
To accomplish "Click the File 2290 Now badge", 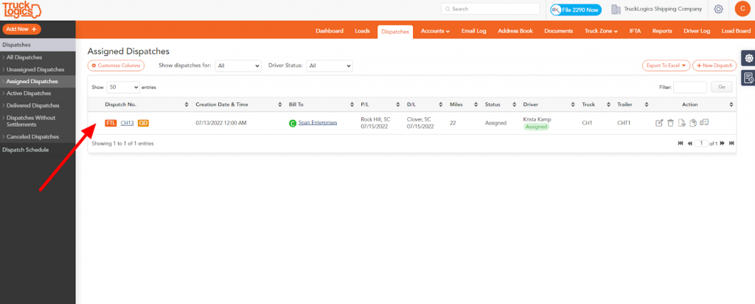I will 576,10.
